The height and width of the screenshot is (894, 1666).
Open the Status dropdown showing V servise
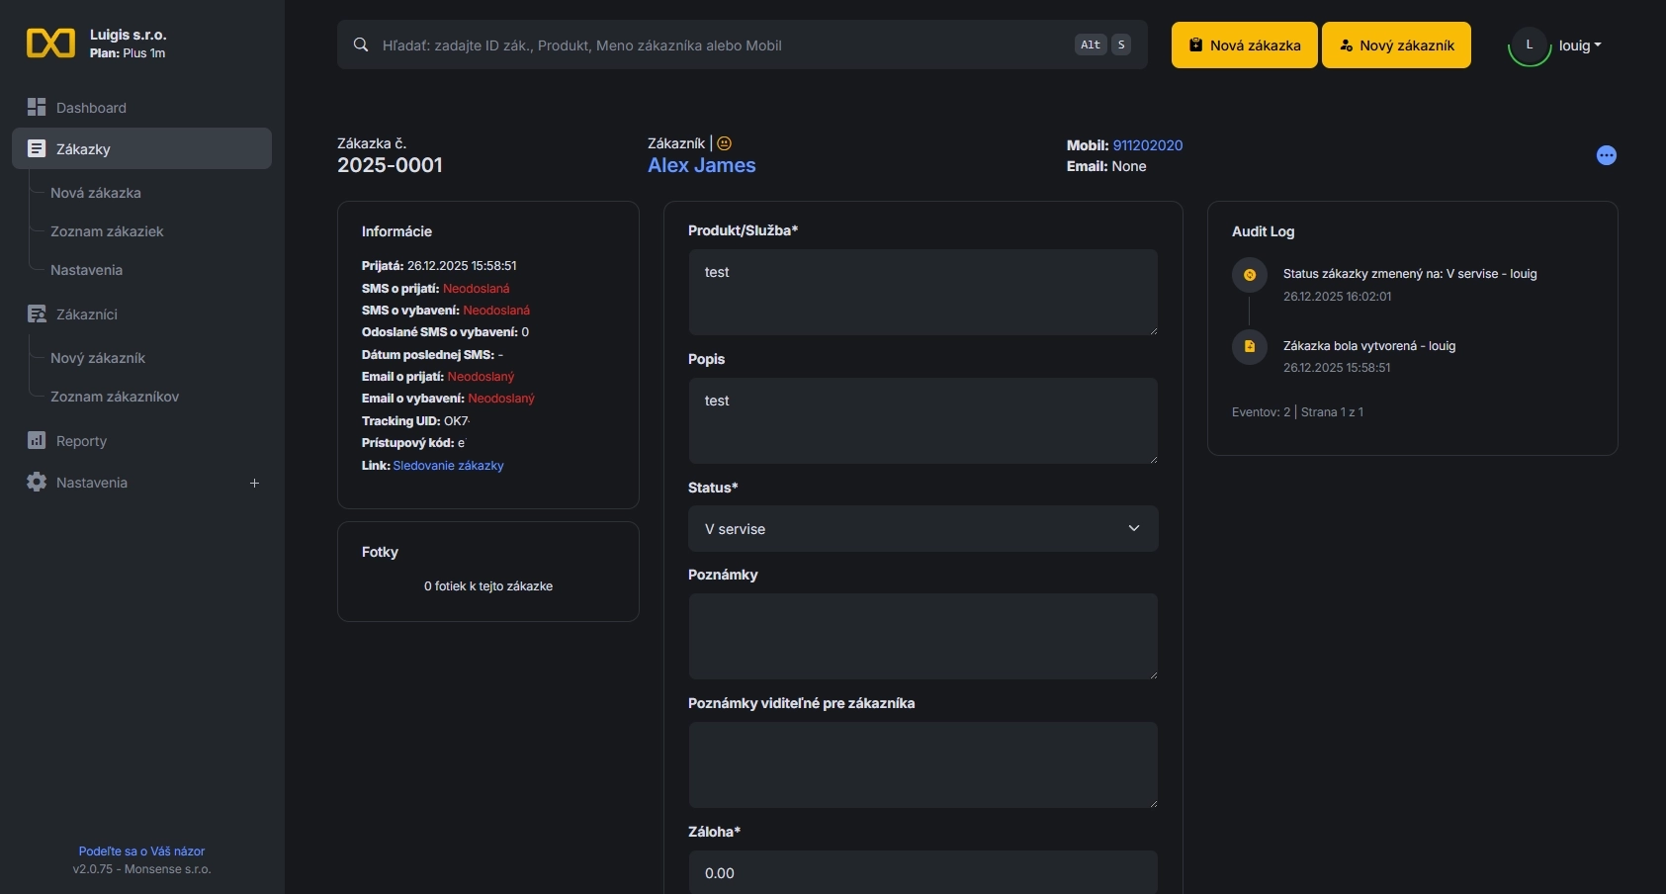coord(922,529)
